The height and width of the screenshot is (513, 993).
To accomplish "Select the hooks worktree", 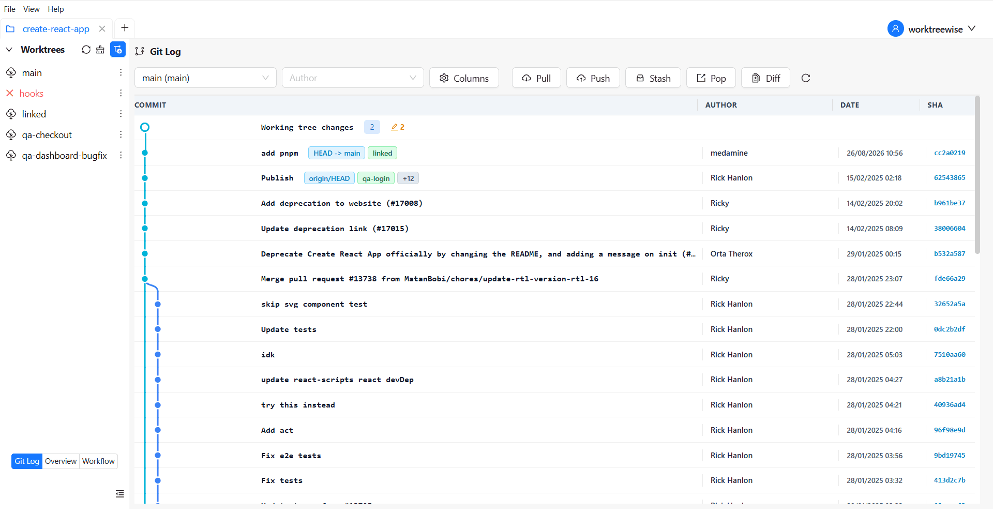I will tap(32, 94).
